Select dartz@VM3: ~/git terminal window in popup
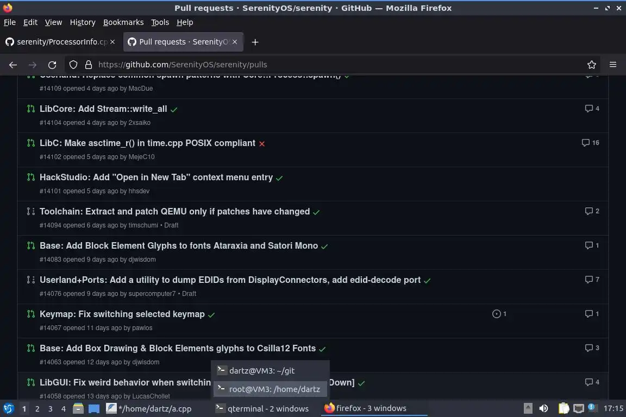The height and width of the screenshot is (417, 626). [x=270, y=371]
